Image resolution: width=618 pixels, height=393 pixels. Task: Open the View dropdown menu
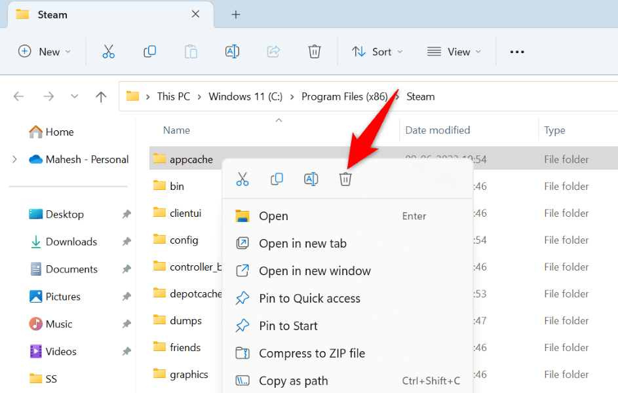point(454,52)
